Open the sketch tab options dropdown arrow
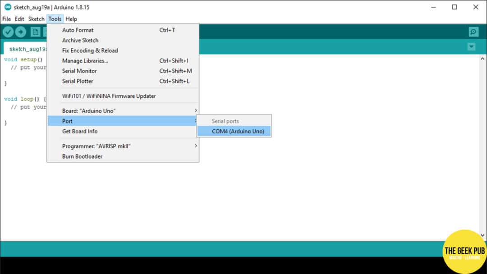 (471, 46)
